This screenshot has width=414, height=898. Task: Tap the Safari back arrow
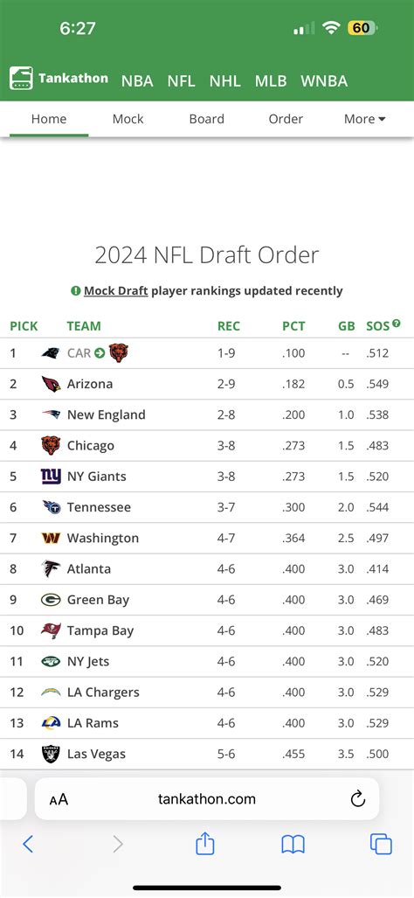pos(27,844)
